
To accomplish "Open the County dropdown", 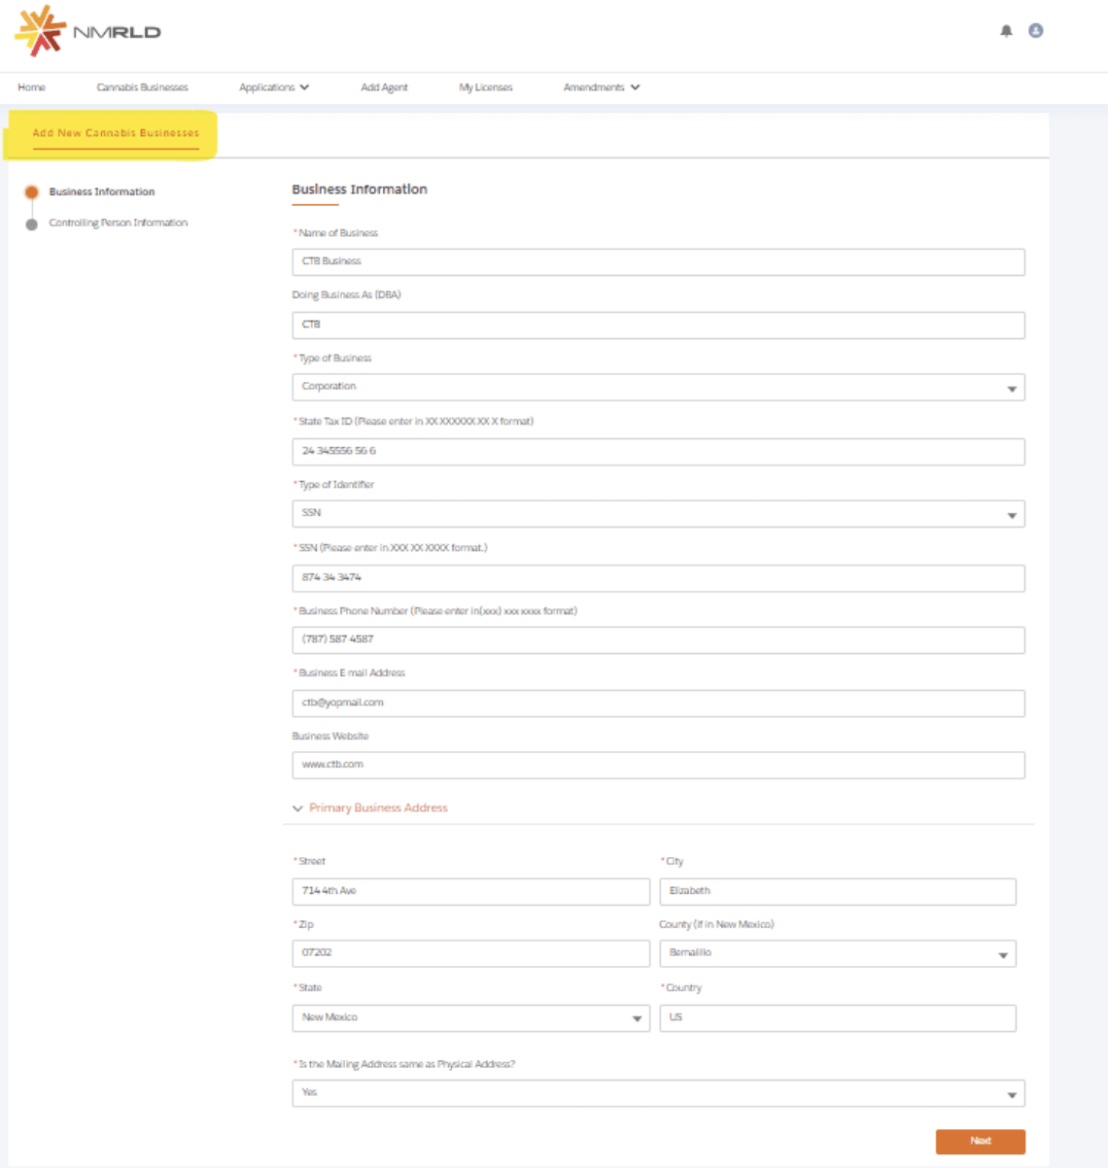I will coord(838,953).
